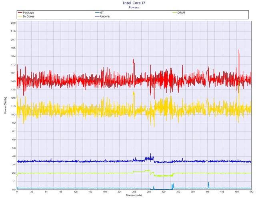This screenshot has width=268, height=200.
Task: Click the light green DRAM legend color line
Action: [175, 13]
